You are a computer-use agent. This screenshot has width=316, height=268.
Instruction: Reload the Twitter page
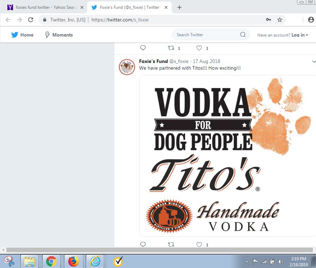(31, 20)
